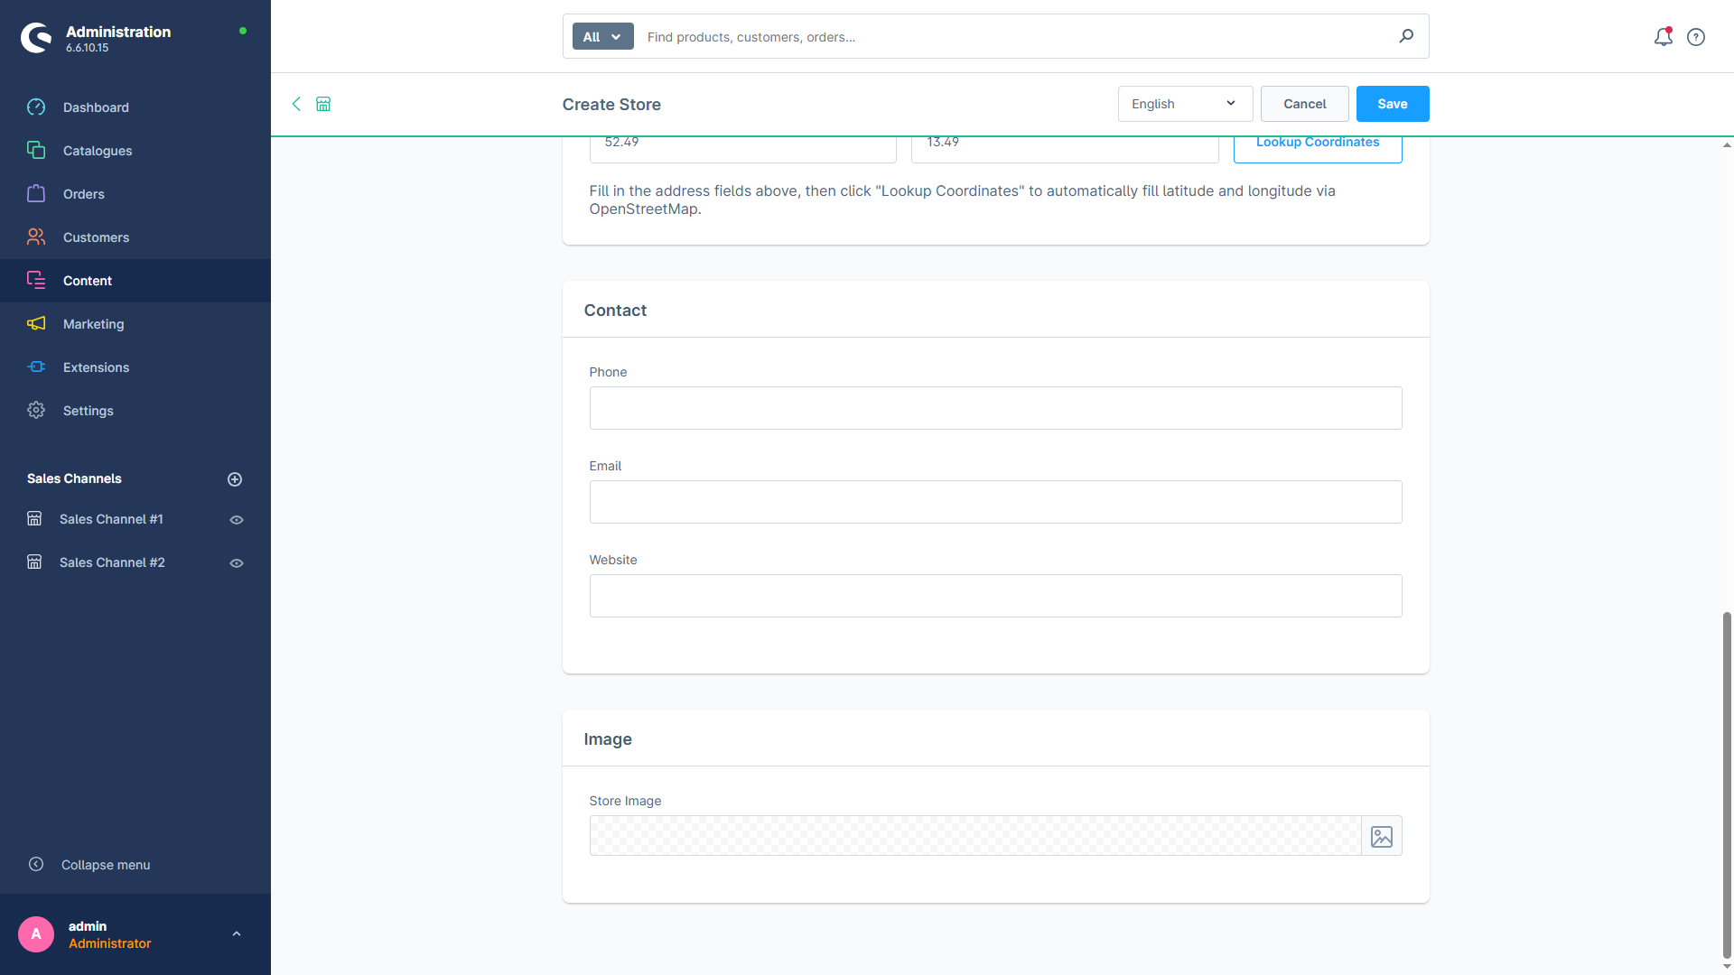Click the Store Image preview area
The image size is (1734, 975).
(x=975, y=836)
